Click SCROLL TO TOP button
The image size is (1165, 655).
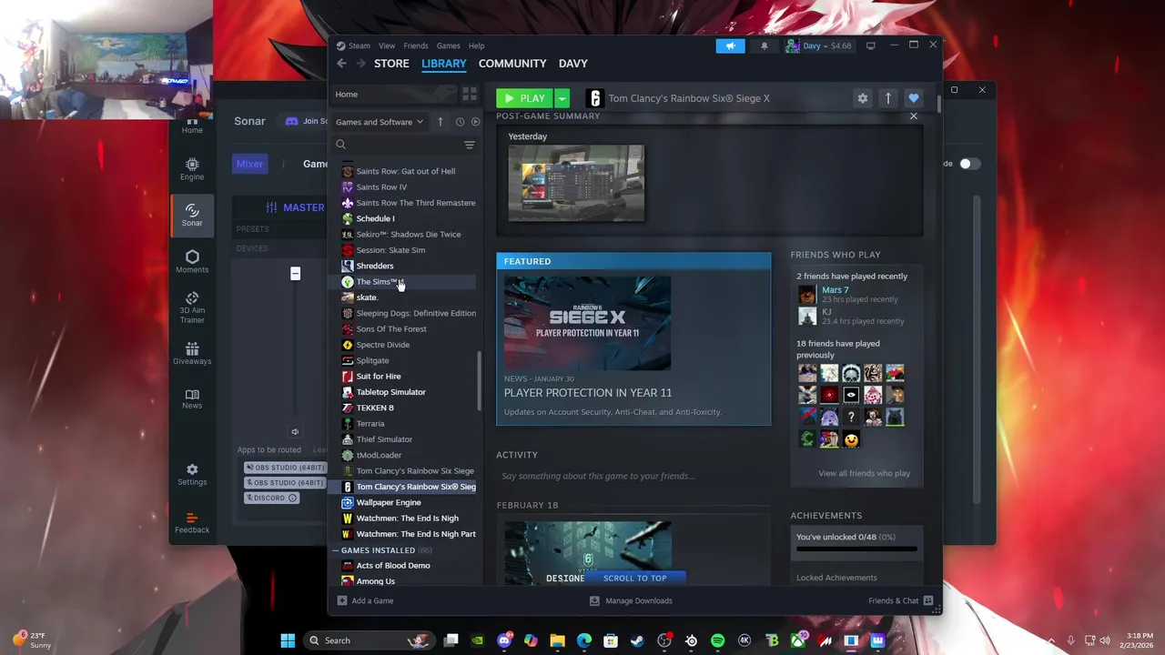[x=634, y=578]
